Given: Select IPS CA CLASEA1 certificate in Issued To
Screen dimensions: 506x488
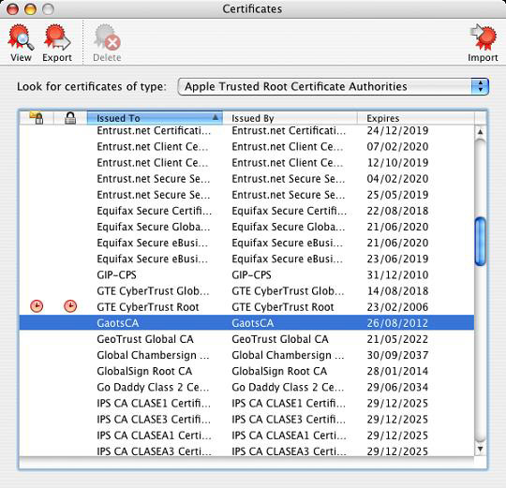Looking at the screenshot, I should [155, 436].
